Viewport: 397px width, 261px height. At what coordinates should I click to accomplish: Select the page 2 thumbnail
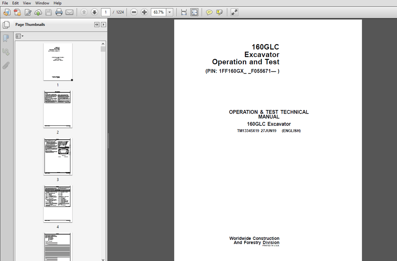[x=58, y=109]
